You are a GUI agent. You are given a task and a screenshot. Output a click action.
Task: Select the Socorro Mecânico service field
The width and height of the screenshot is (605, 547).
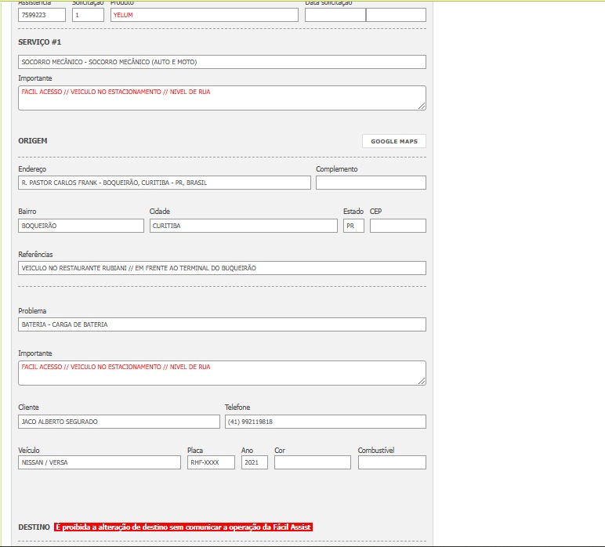click(x=222, y=62)
